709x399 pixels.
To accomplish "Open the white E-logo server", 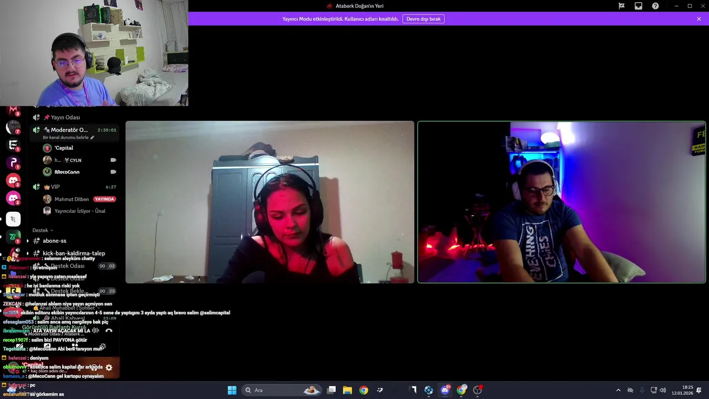I will (13, 145).
